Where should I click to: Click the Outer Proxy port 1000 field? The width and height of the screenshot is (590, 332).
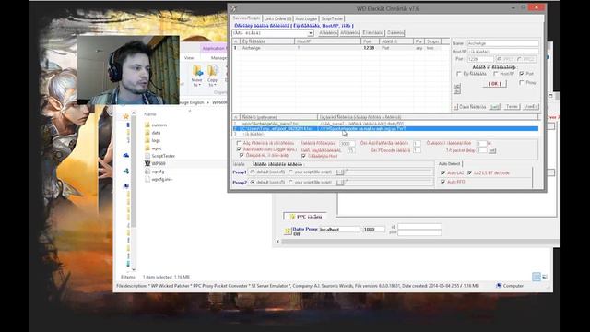(x=374, y=230)
